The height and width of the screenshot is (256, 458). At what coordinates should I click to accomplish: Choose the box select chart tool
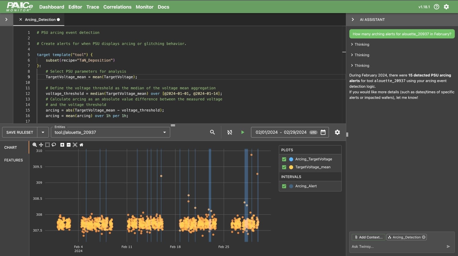point(47,145)
